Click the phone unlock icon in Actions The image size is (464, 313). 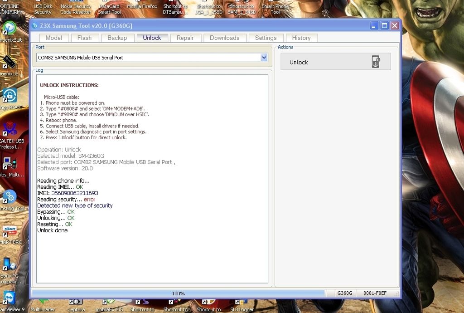pyautogui.click(x=376, y=62)
